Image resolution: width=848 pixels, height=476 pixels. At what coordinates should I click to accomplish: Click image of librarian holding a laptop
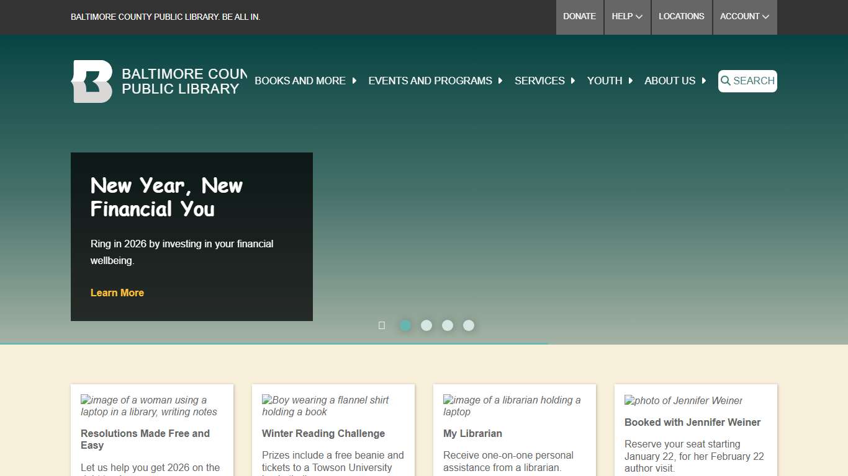[x=512, y=406]
